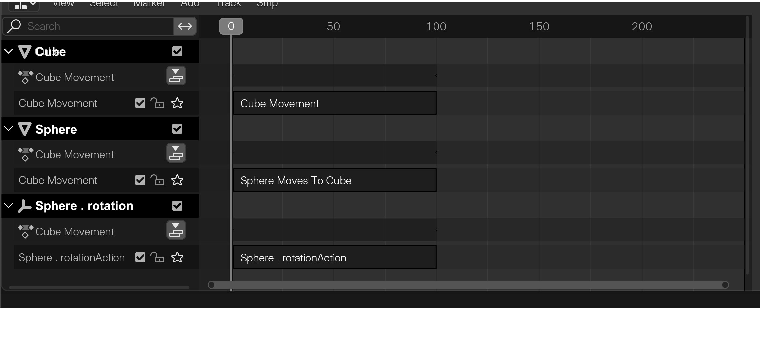This screenshot has width=760, height=338.
Task: Uncheck the Cube object checkbox
Action: [x=177, y=51]
